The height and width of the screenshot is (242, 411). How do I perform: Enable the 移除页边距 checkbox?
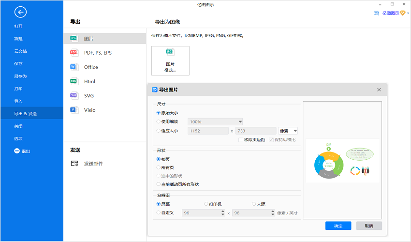[241, 140]
